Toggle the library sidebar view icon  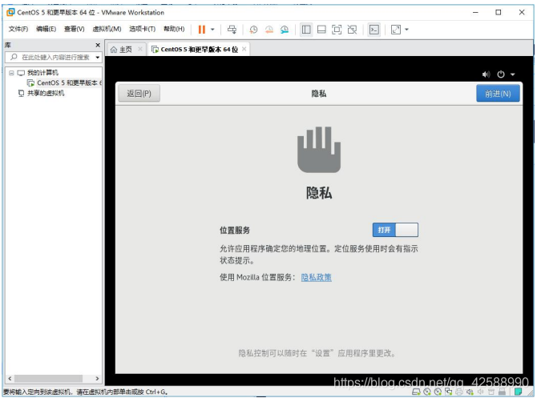[x=306, y=30]
